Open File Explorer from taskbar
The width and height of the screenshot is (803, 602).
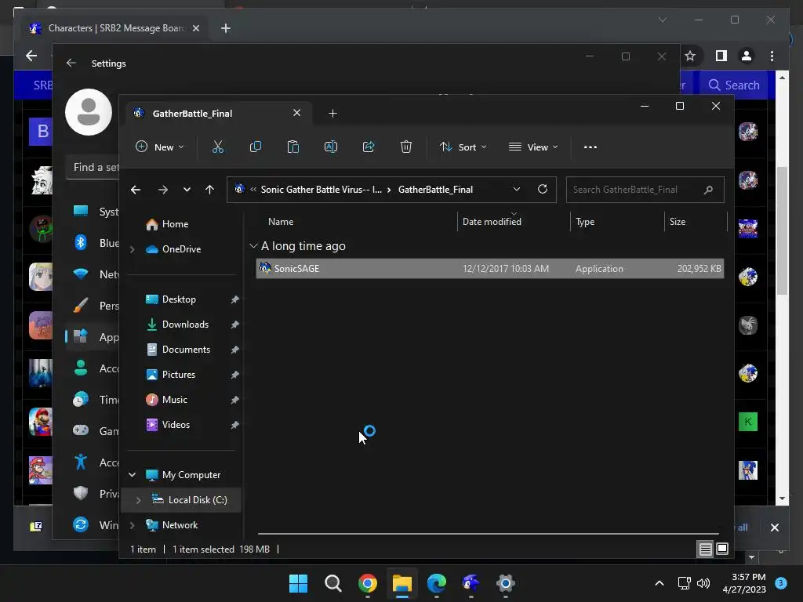(x=402, y=583)
